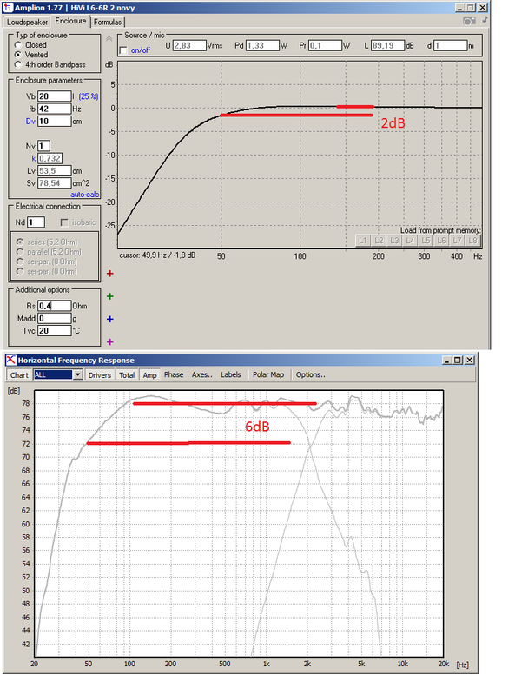515x695 pixels.
Task: Toggle the Drivers button
Action: point(100,375)
